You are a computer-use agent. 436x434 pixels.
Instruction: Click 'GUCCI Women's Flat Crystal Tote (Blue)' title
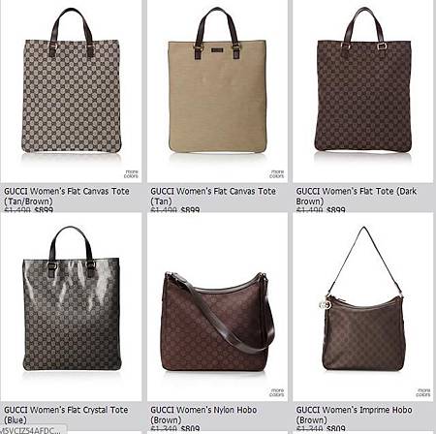click(66, 415)
